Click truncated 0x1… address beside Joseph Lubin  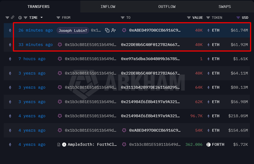pos(96,30)
